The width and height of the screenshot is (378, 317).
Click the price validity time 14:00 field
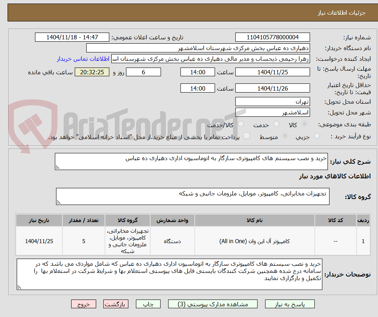198,88
